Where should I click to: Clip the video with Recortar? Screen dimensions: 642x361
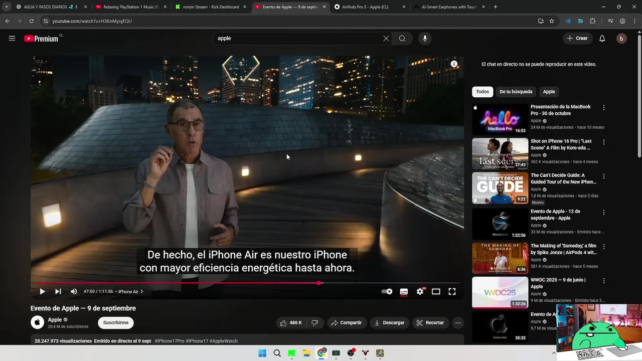point(431,323)
